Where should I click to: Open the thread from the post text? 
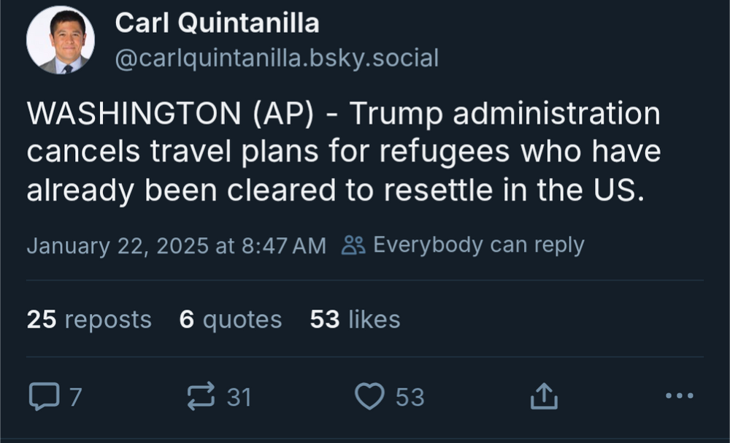pyautogui.click(x=343, y=150)
